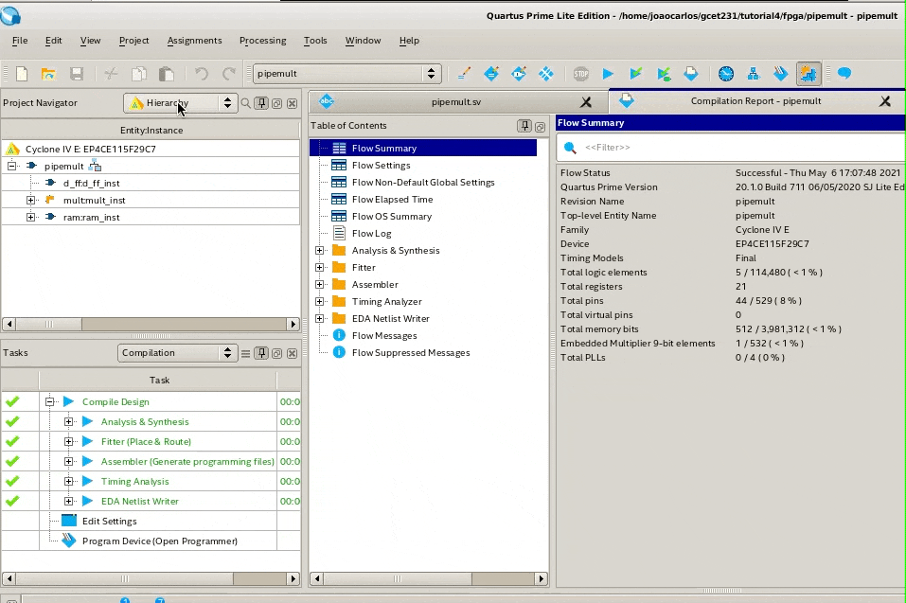
Task: Expand the mult:mult_inst node
Action: pyautogui.click(x=30, y=200)
